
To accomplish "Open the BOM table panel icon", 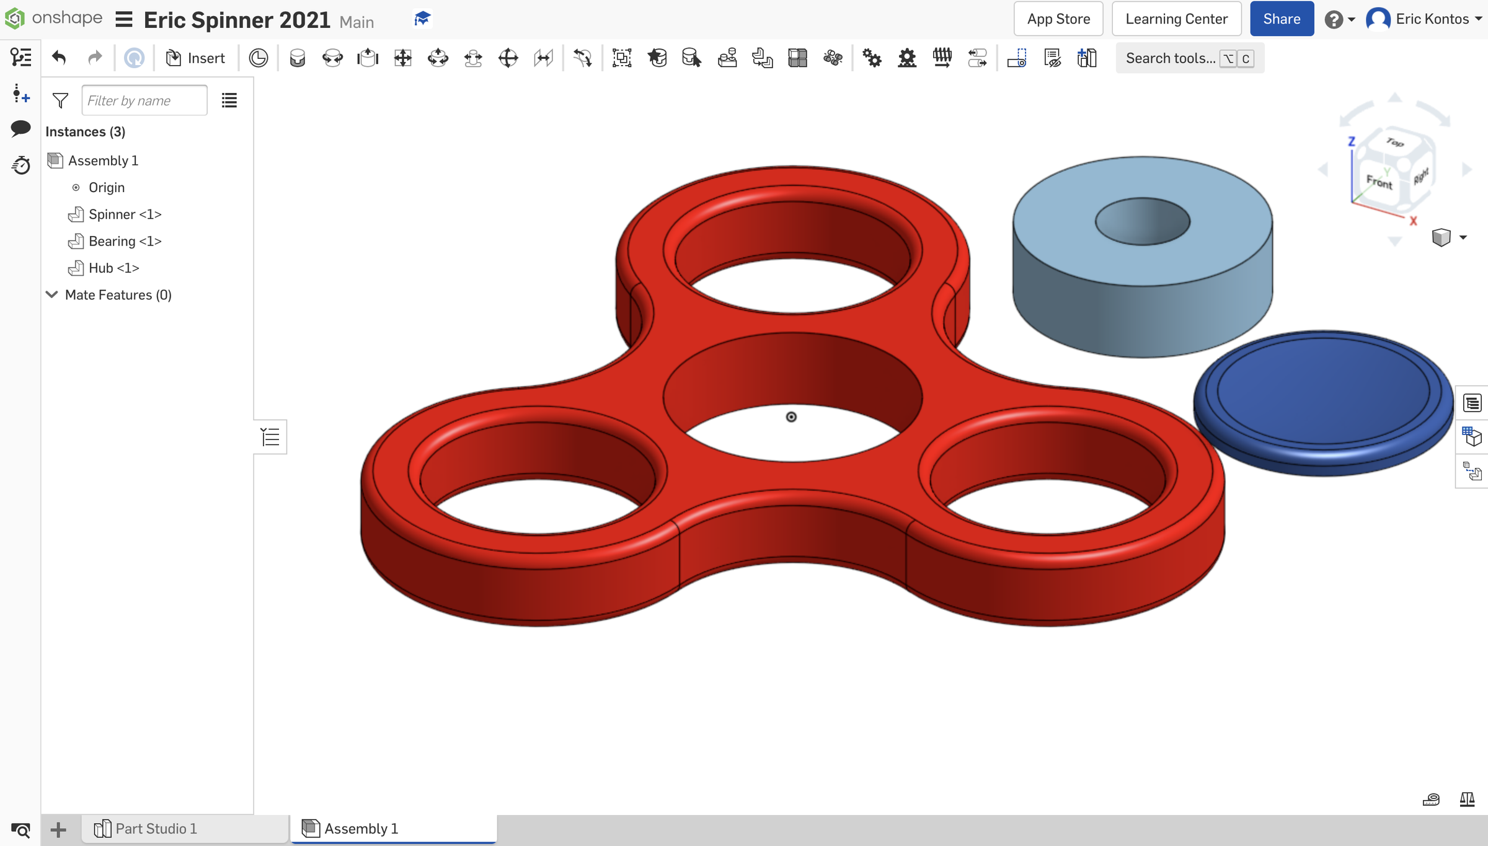I will 1472,403.
